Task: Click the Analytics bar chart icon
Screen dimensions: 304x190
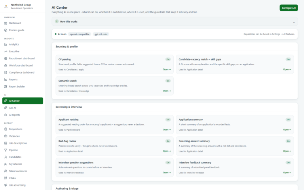Action: (x=6, y=44)
